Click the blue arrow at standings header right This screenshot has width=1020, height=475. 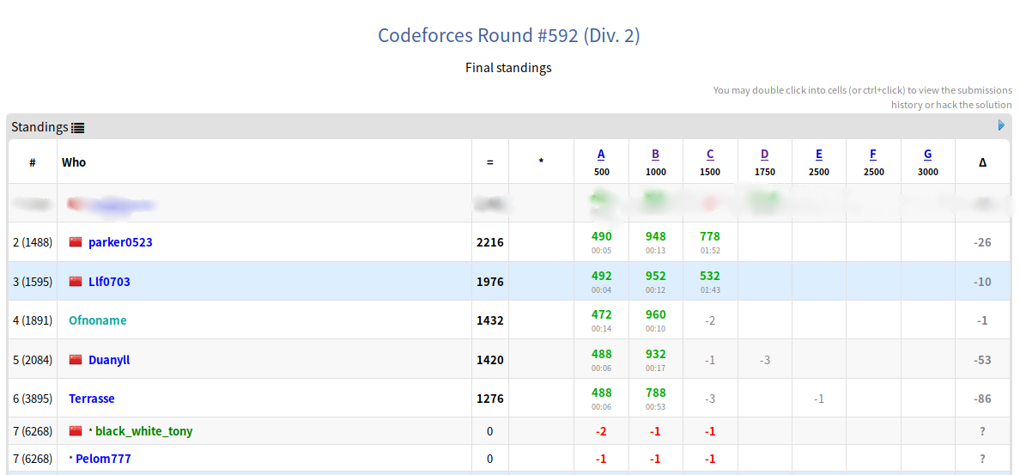point(1002,125)
